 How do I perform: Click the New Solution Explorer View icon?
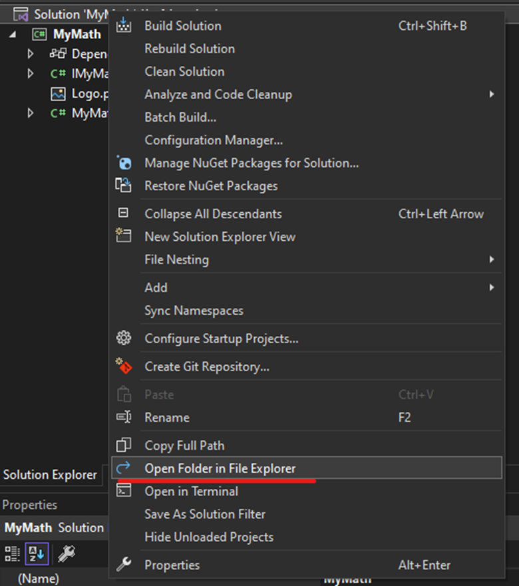pos(123,235)
